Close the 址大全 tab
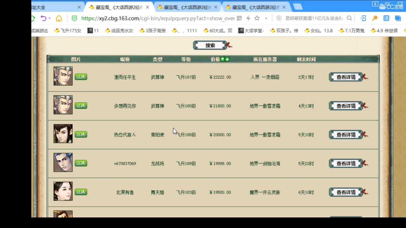Image resolution: width=406 pixels, height=228 pixels. [x=79, y=7]
